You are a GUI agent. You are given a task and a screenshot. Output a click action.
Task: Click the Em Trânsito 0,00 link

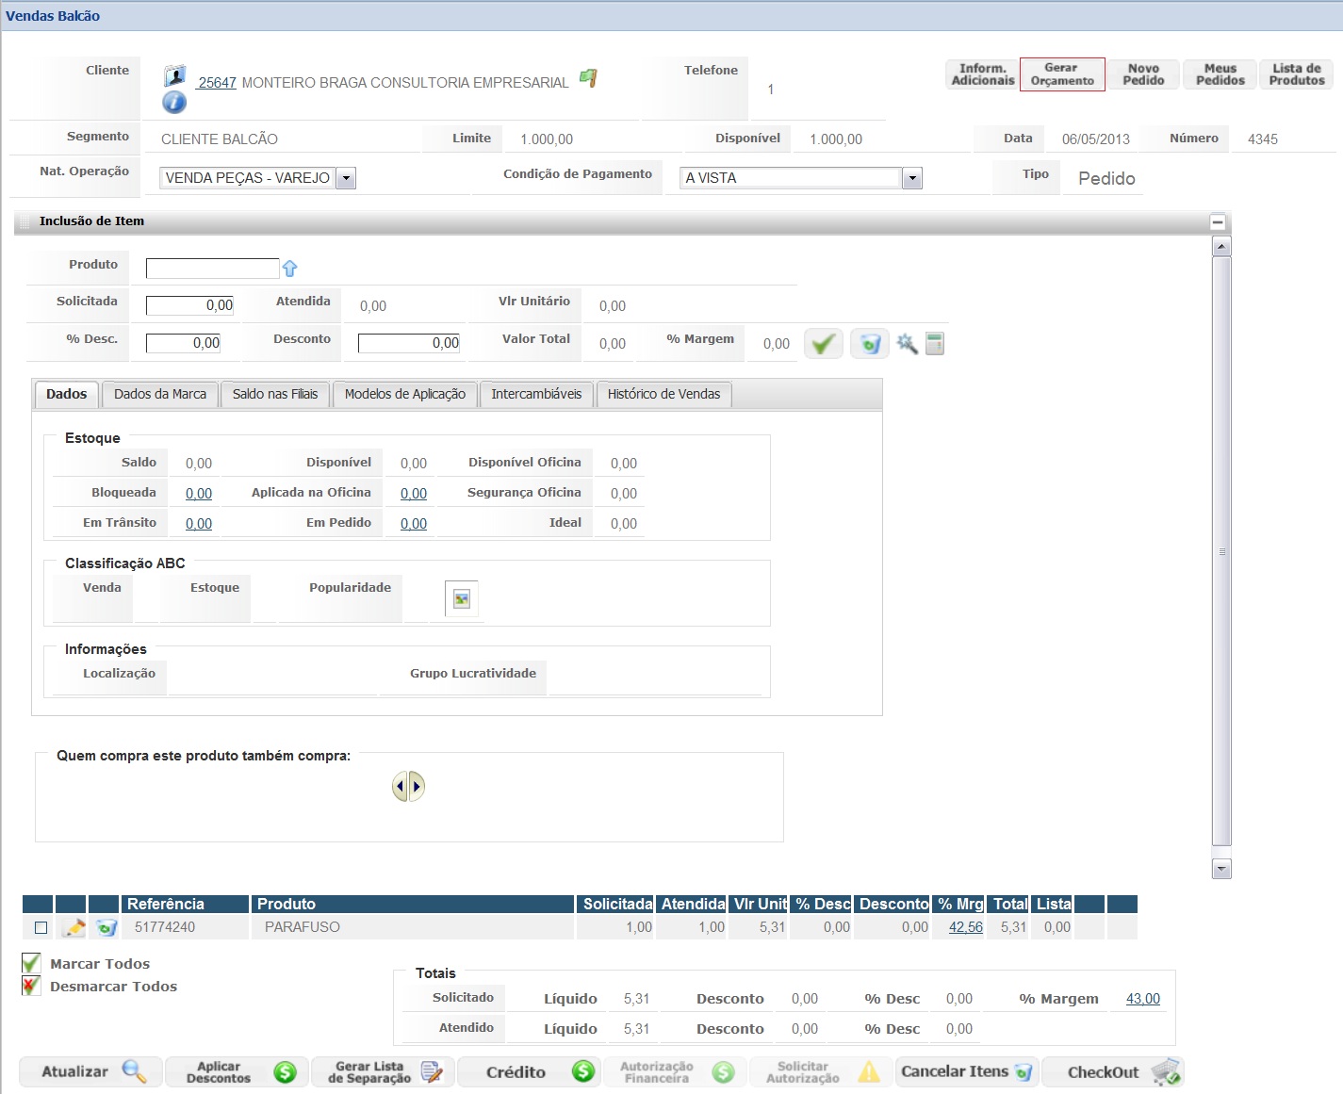pyautogui.click(x=199, y=524)
